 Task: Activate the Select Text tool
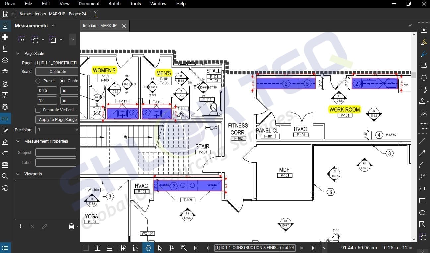pyautogui.click(x=171, y=248)
